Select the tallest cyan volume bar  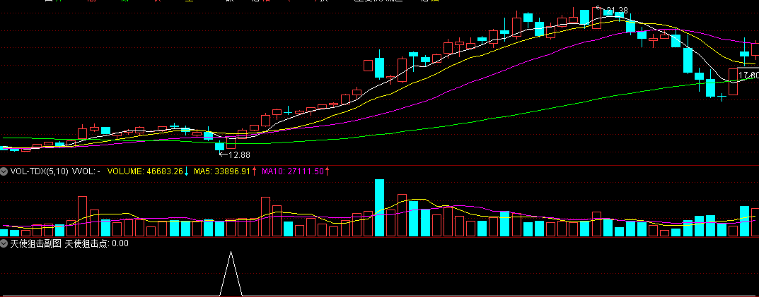click(379, 207)
